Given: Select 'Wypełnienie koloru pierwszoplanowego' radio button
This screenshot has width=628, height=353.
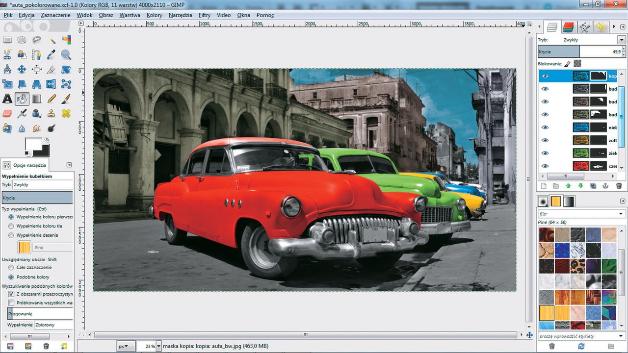Looking at the screenshot, I should point(11,217).
